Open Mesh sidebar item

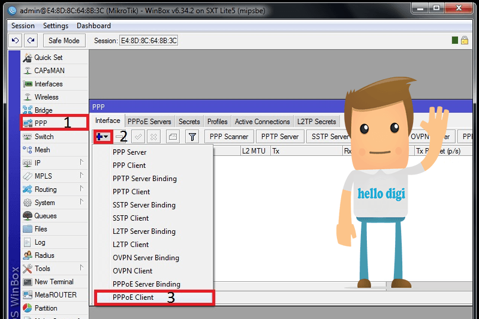pyautogui.click(x=55, y=150)
